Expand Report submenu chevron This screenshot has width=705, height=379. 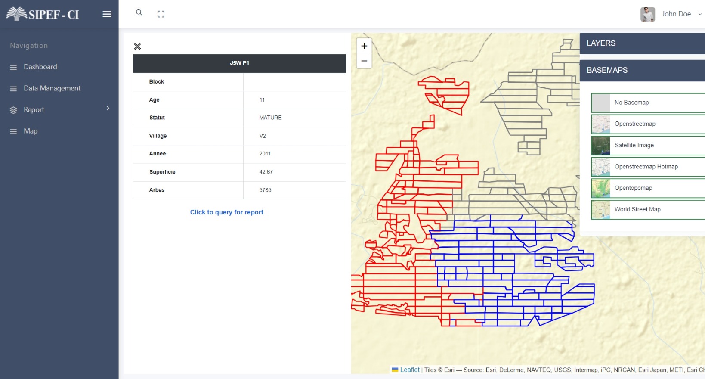(108, 109)
